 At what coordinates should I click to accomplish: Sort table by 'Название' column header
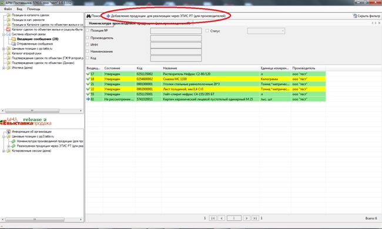210,68
